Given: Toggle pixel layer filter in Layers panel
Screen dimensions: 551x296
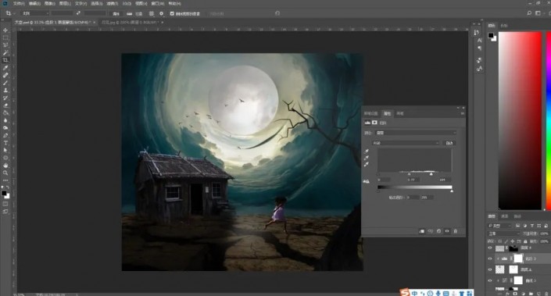Looking at the screenshot, I should (x=517, y=226).
